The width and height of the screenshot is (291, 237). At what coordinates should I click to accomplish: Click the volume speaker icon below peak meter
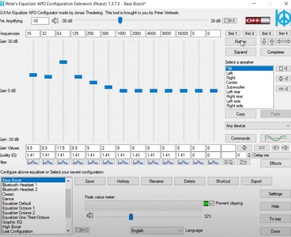click(x=90, y=215)
